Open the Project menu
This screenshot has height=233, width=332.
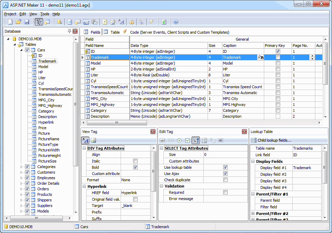(10, 14)
